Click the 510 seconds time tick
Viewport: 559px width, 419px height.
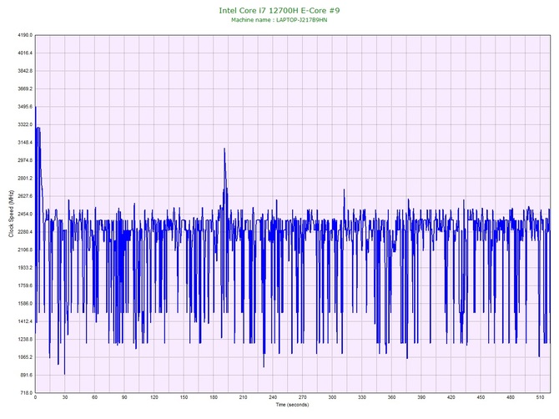pos(540,397)
